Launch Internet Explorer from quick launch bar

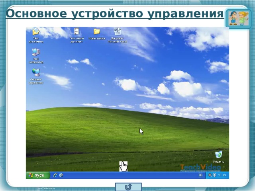coord(55,175)
